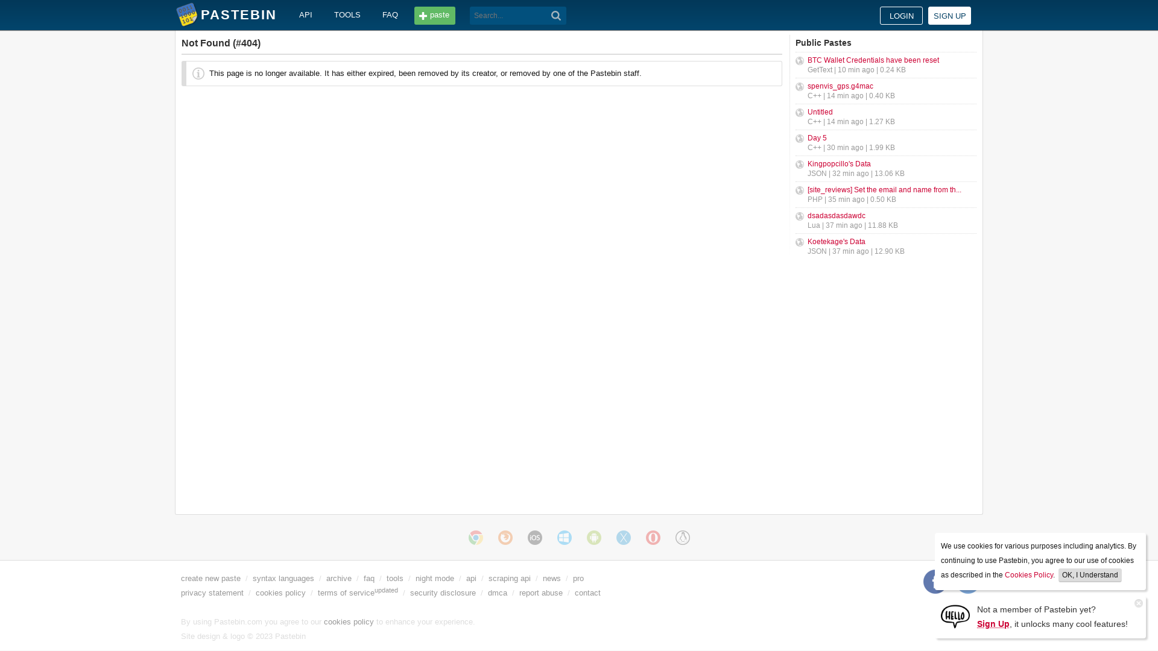Open the security disclosure link
The width and height of the screenshot is (1158, 651).
[443, 593]
